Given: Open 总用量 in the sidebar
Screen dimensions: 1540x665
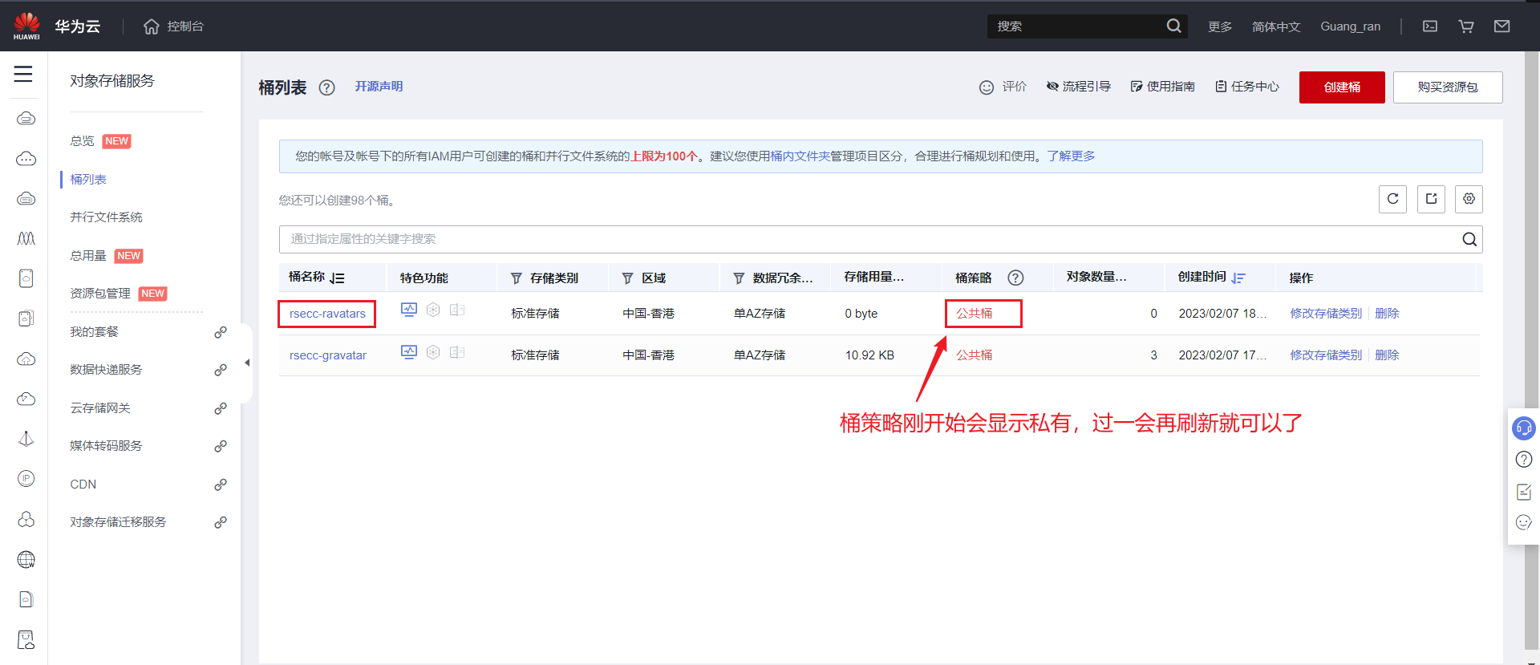Looking at the screenshot, I should [88, 256].
